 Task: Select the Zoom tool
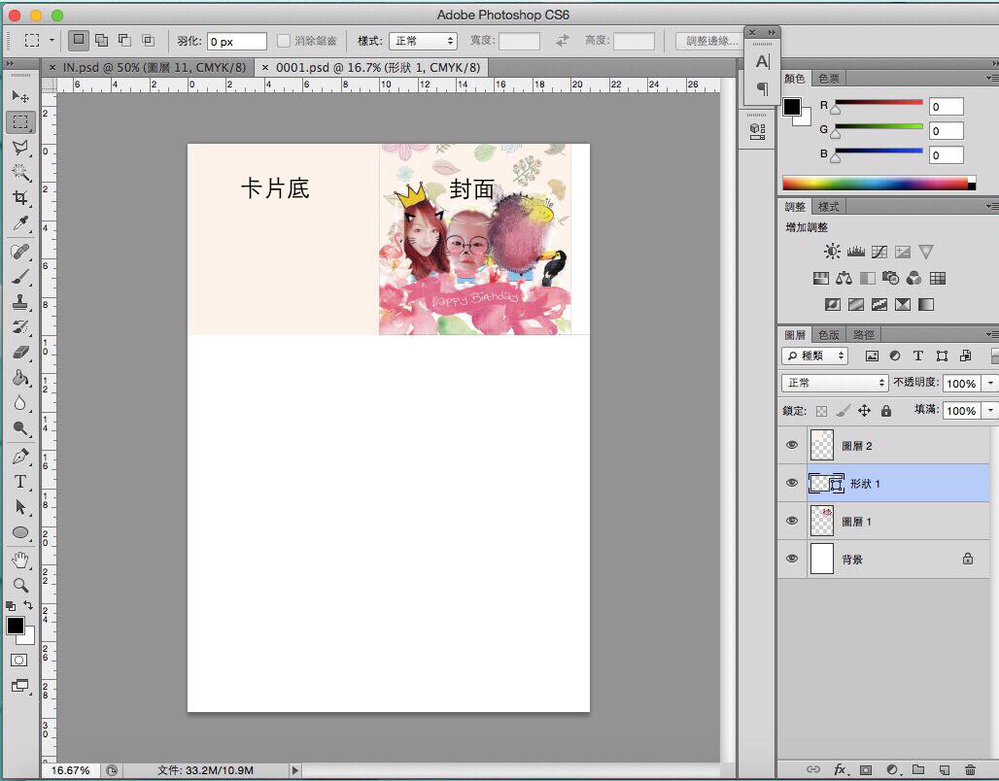click(x=20, y=585)
